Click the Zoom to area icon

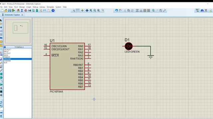pyautogui.click(x=103, y=10)
